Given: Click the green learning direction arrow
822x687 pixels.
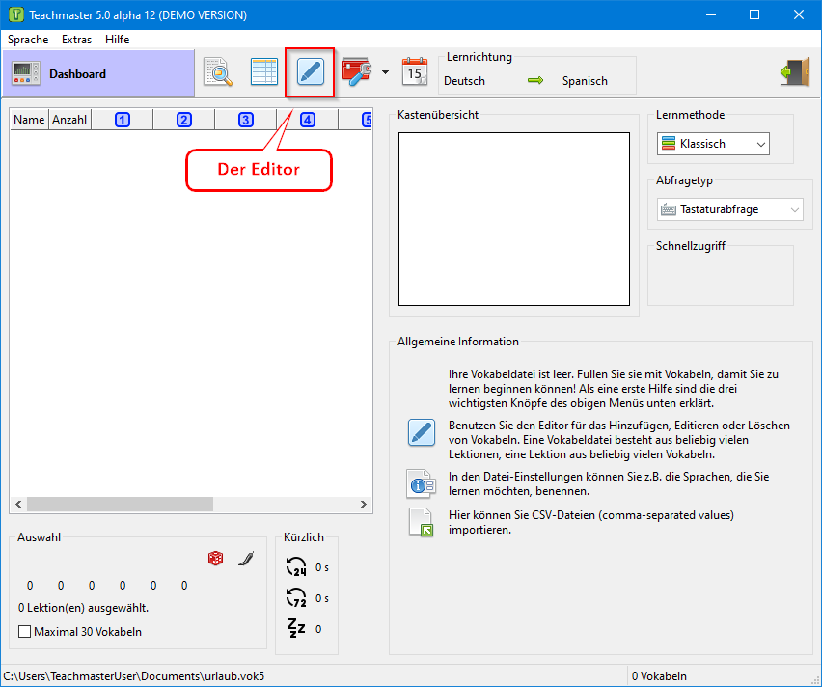Looking at the screenshot, I should [x=535, y=81].
